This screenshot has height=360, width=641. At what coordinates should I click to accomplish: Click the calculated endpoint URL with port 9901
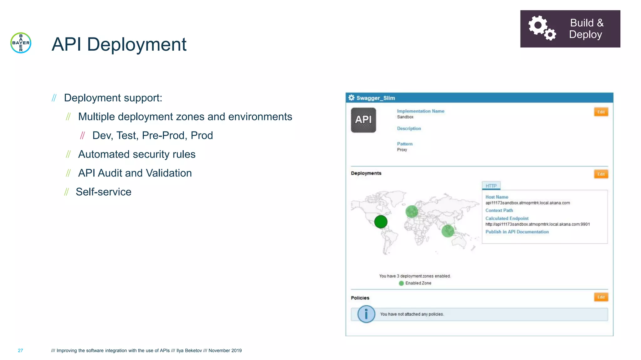(x=538, y=224)
